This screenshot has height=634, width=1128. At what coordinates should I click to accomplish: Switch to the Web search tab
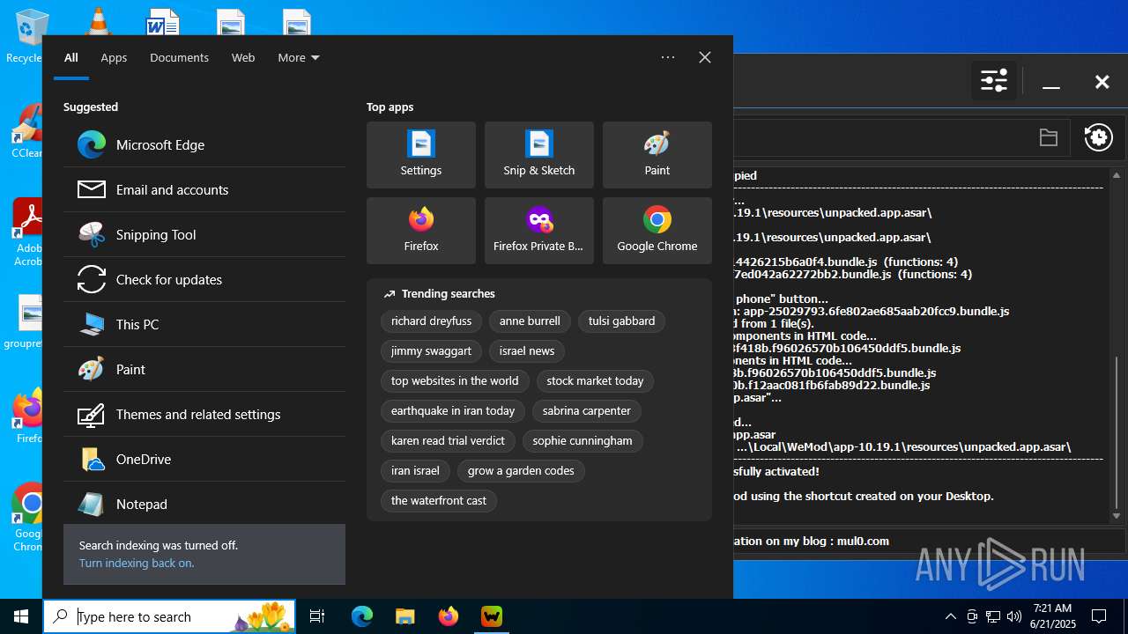click(x=243, y=57)
